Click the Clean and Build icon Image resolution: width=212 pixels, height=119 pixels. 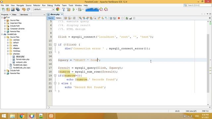69,9
